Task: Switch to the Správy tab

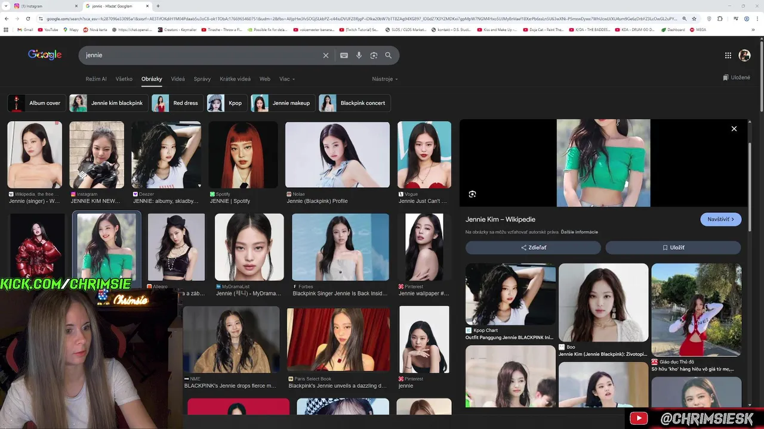Action: 202,79
